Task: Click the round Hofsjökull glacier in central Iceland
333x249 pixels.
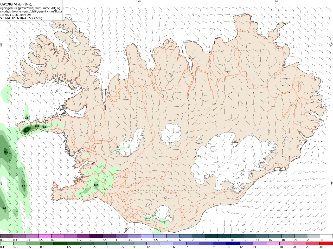Action: tap(171, 135)
